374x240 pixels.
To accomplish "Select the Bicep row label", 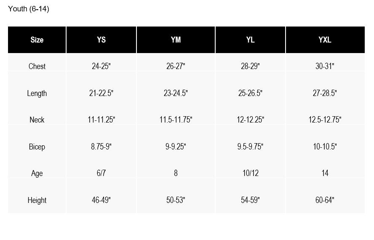I will click(37, 147).
